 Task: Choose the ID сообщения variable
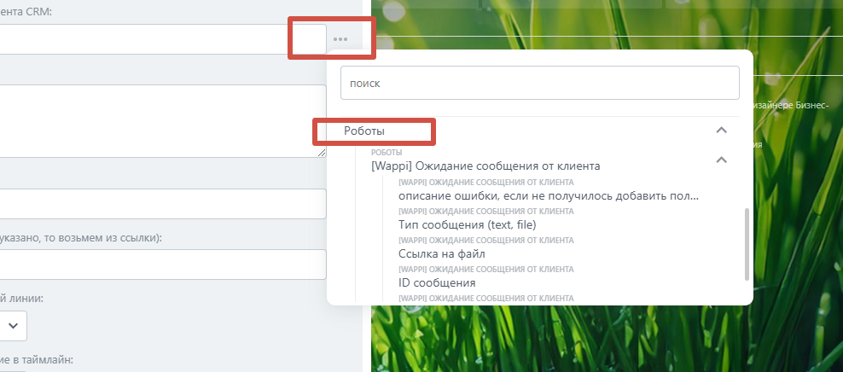[x=437, y=282]
